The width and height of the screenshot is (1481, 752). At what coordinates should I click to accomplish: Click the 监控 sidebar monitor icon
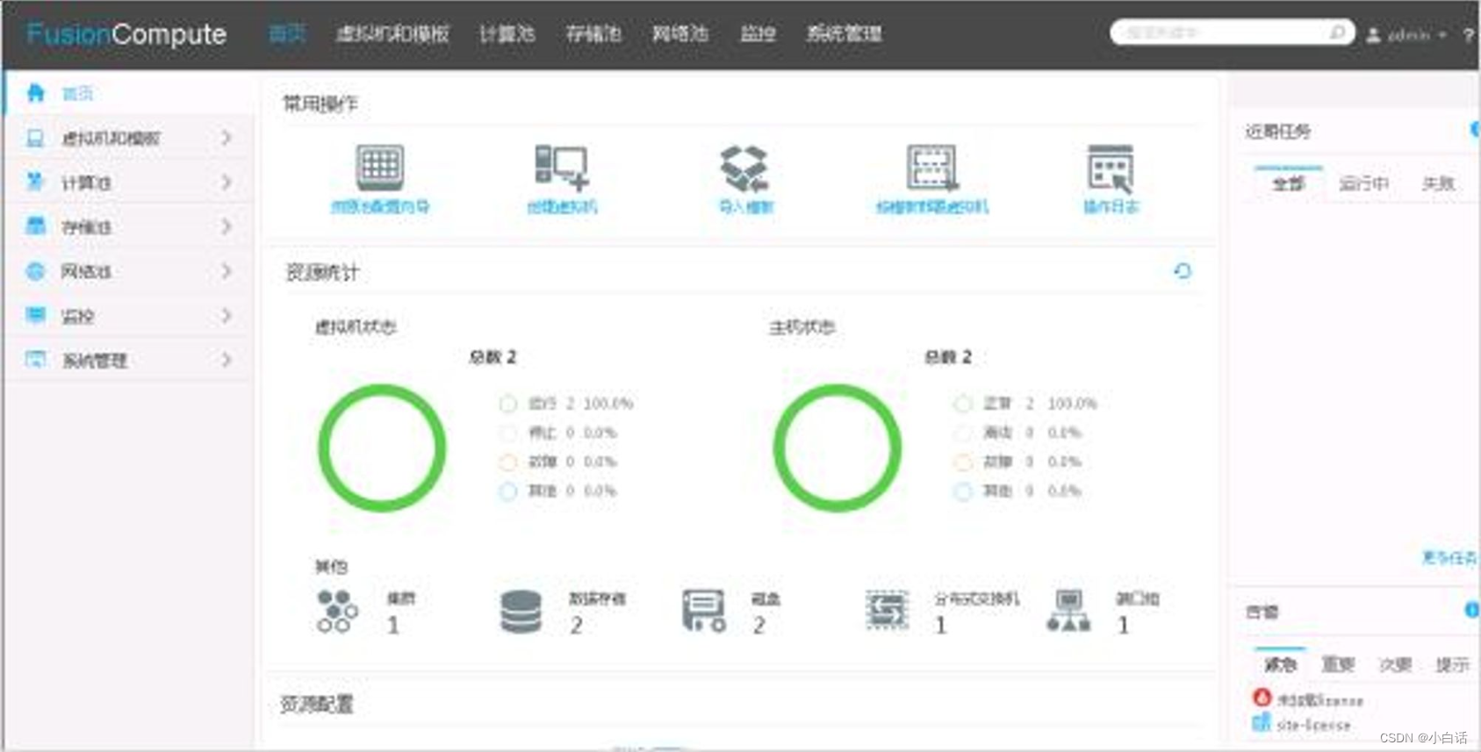point(35,315)
